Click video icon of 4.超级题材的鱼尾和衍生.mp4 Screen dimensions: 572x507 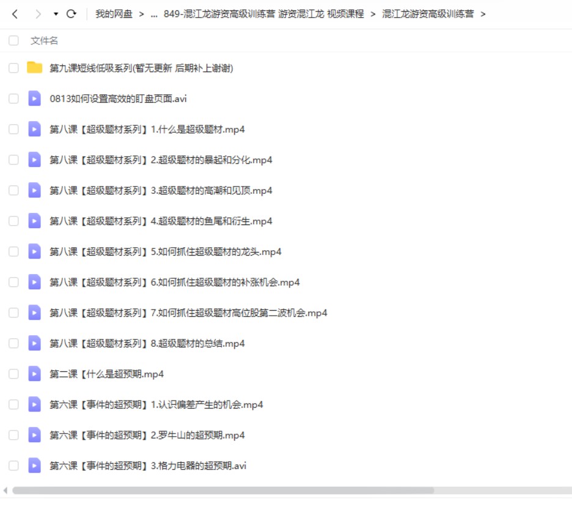[x=35, y=221]
